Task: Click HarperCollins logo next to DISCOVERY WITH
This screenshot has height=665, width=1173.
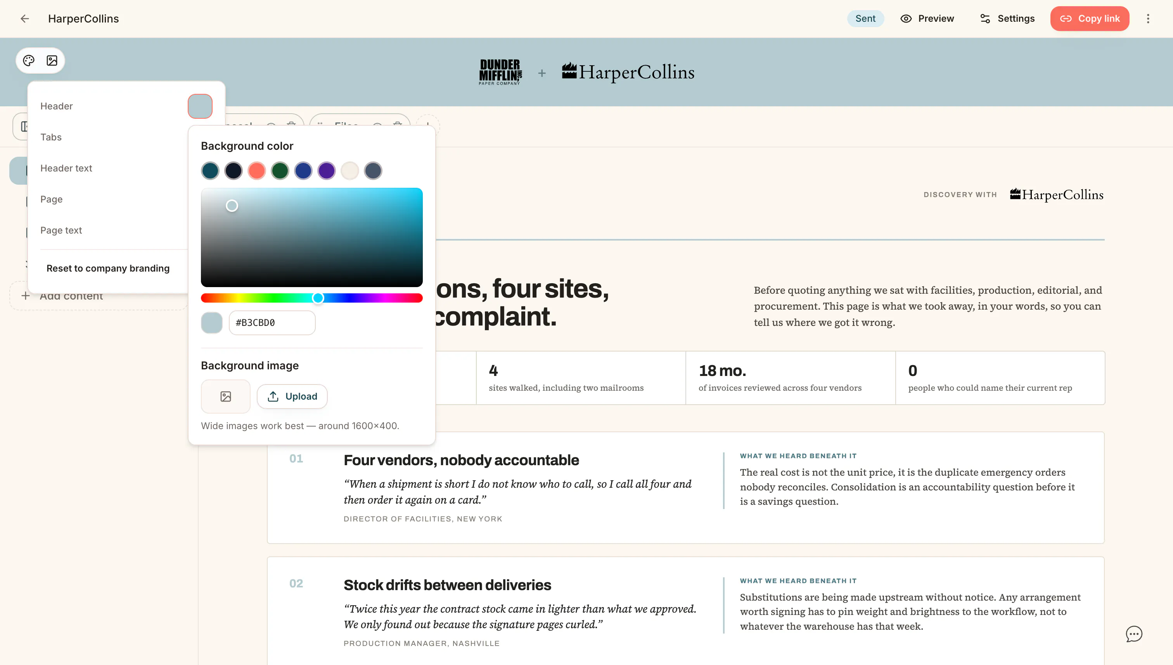Action: (1057, 195)
